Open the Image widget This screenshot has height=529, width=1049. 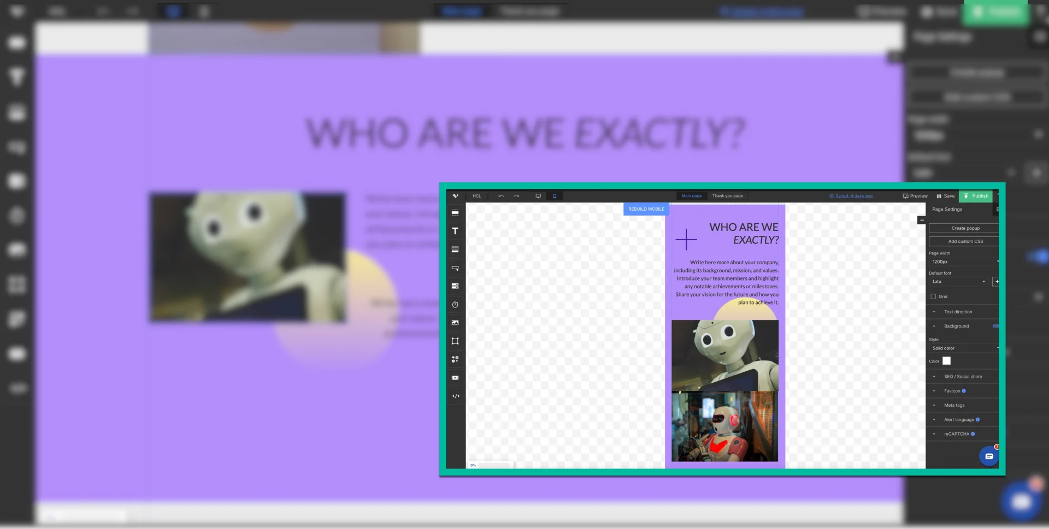(x=455, y=322)
